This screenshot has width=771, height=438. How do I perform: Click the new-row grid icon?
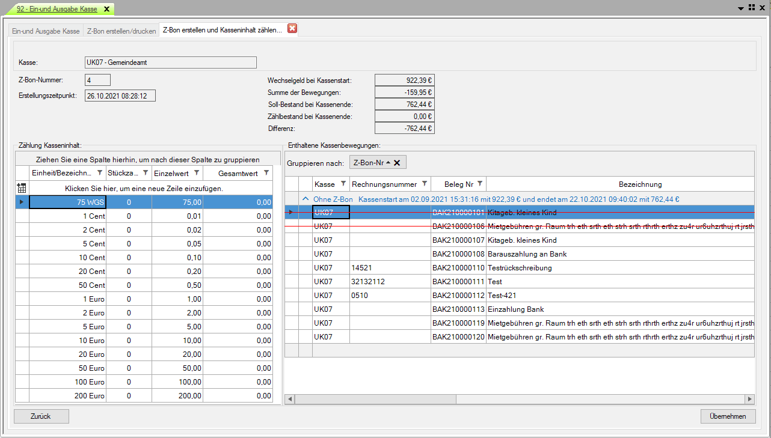[x=22, y=188]
